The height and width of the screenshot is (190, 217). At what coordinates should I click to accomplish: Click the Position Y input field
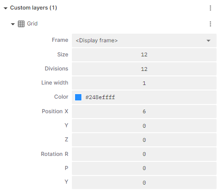pyautogui.click(x=144, y=126)
